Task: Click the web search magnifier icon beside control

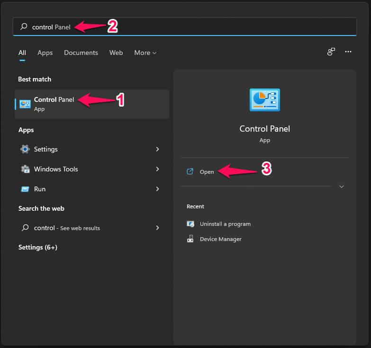Action: pyautogui.click(x=25, y=228)
